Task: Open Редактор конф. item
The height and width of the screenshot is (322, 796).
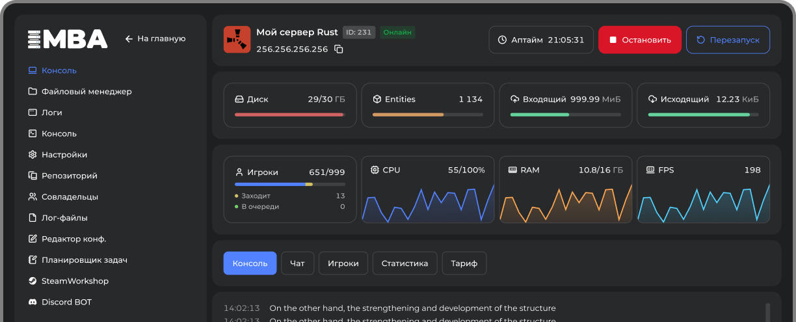Action: [73, 239]
